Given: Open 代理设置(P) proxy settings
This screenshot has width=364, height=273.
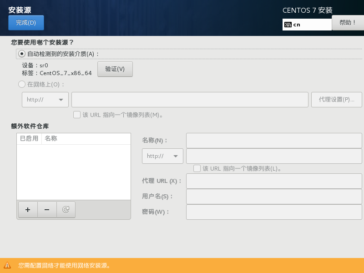Looking at the screenshot, I should (x=336, y=99).
